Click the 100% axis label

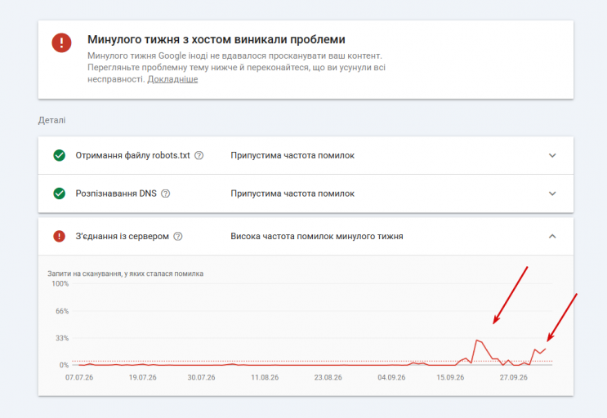coord(60,284)
